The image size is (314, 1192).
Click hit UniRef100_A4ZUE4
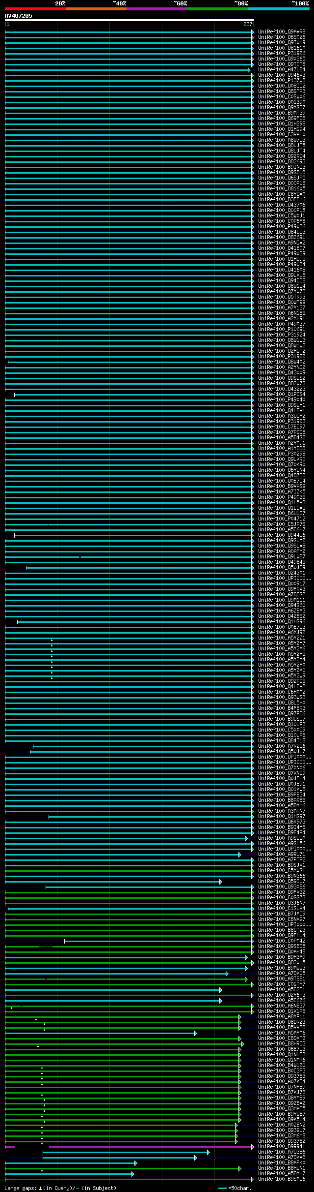coord(282,69)
